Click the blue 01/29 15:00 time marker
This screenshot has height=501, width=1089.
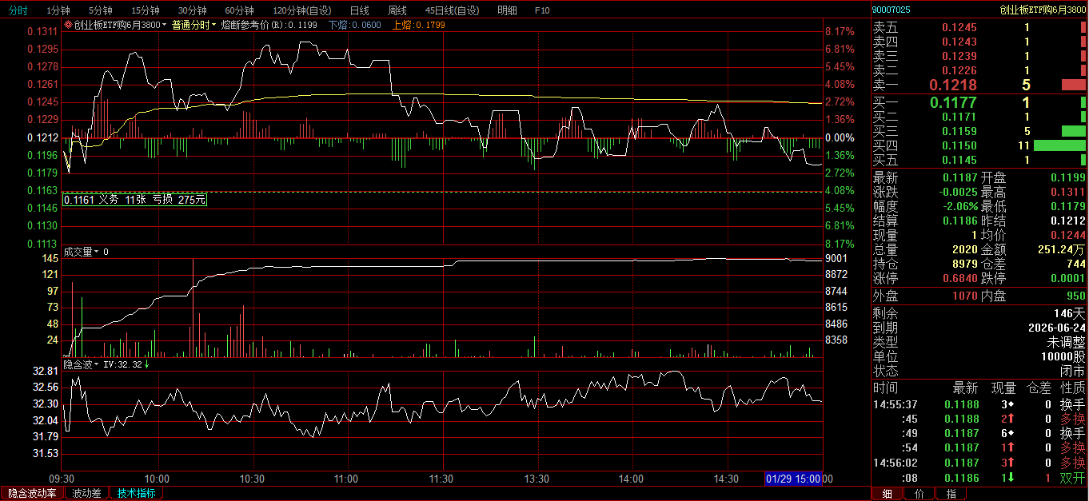click(x=792, y=478)
